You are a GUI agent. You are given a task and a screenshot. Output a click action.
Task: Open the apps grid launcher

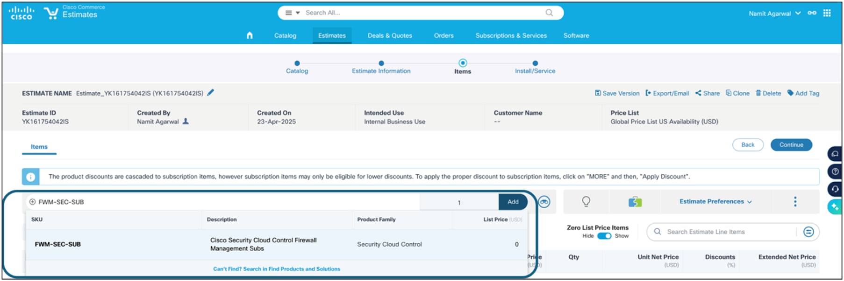tap(827, 13)
